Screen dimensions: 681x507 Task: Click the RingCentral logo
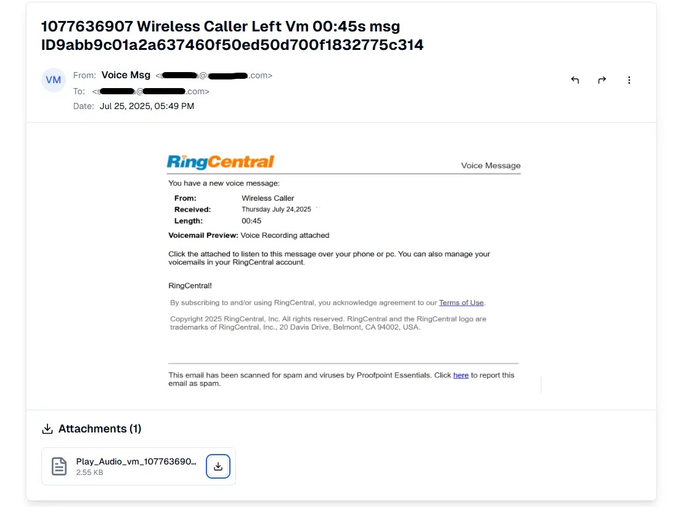click(x=221, y=162)
